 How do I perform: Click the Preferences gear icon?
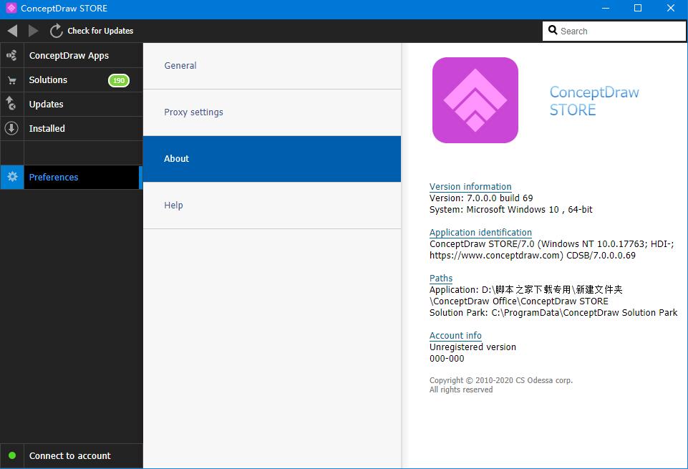point(12,177)
